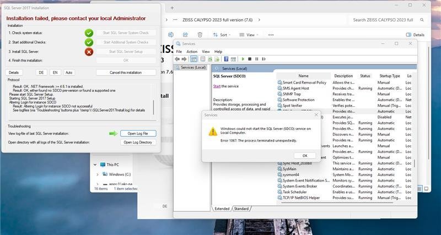Expand the Windows (C:) drive node
Image resolution: width=441 pixels, height=235 pixels.
(98, 174)
